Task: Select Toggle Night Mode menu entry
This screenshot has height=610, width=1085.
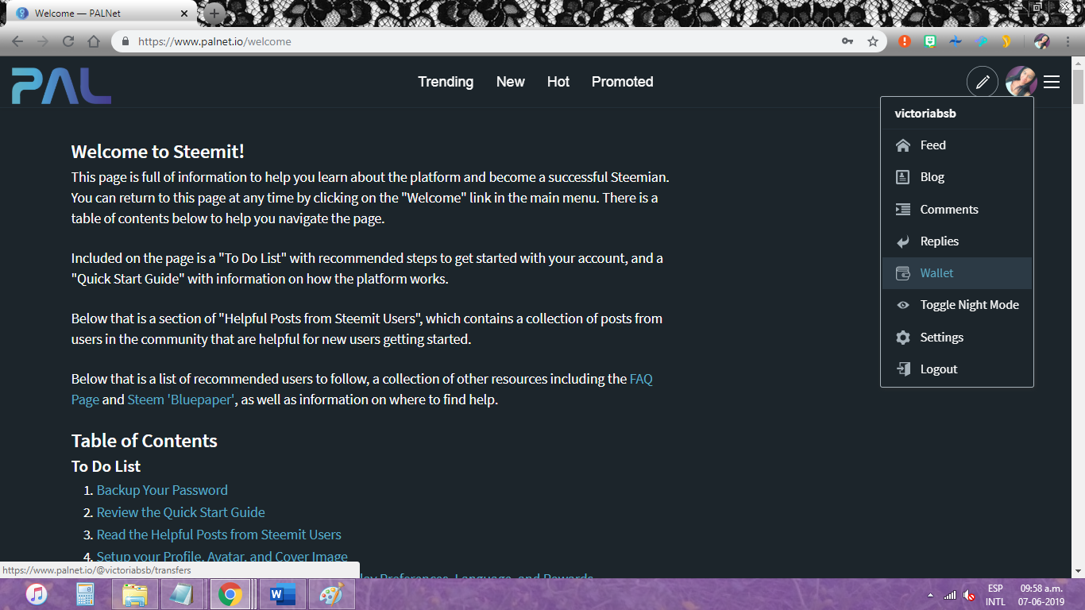Action: pos(957,305)
